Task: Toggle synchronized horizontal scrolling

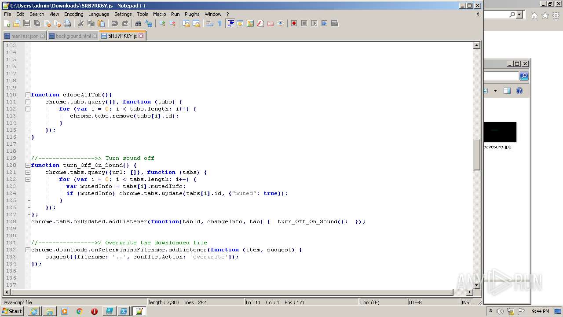Action: [x=196, y=23]
